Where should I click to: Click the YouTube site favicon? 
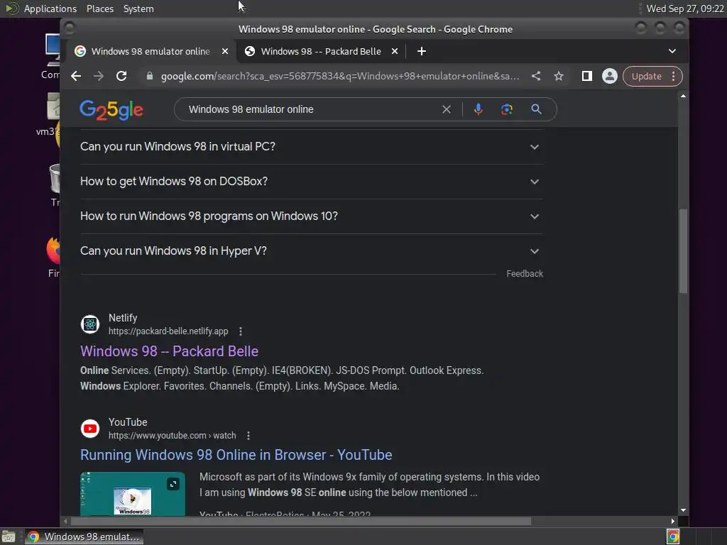tap(90, 429)
